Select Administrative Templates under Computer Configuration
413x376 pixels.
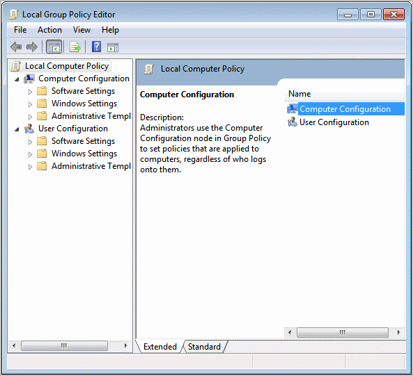point(91,116)
